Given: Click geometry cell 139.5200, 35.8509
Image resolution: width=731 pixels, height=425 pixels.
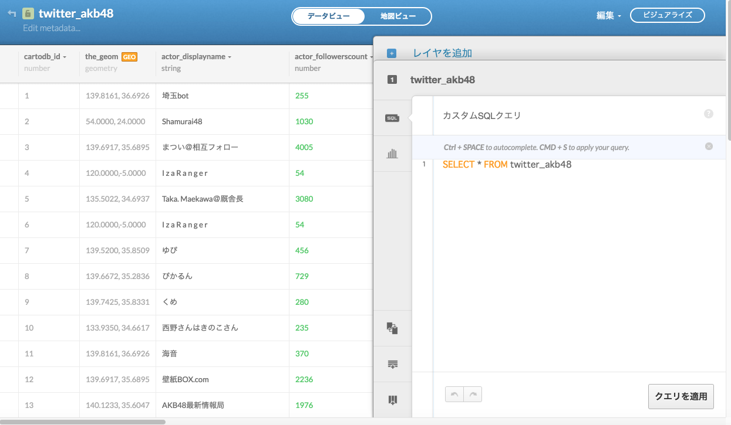Looking at the screenshot, I should pyautogui.click(x=117, y=250).
